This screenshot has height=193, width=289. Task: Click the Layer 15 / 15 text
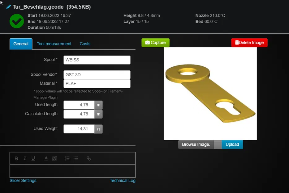click(136, 22)
